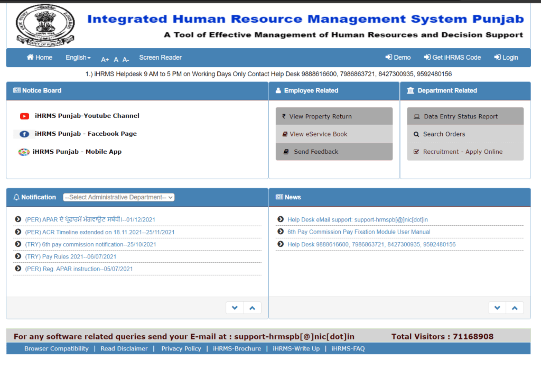Screen dimensions: 541x369
Task: Click Recruitment - Apply Online
Action: 465,152
